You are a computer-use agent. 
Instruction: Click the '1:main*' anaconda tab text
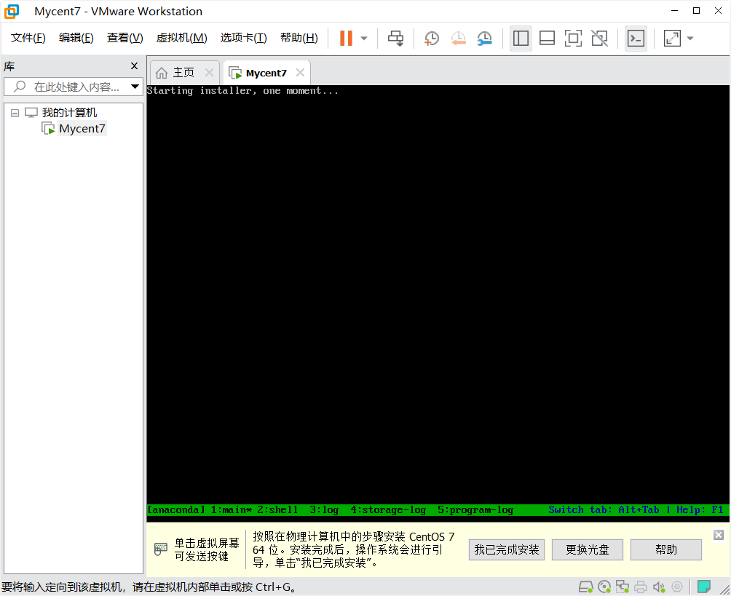pyautogui.click(x=232, y=510)
